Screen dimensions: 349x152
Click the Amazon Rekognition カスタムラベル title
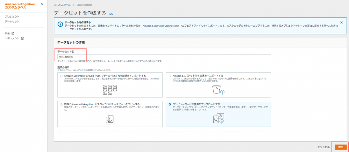click(x=20, y=6)
